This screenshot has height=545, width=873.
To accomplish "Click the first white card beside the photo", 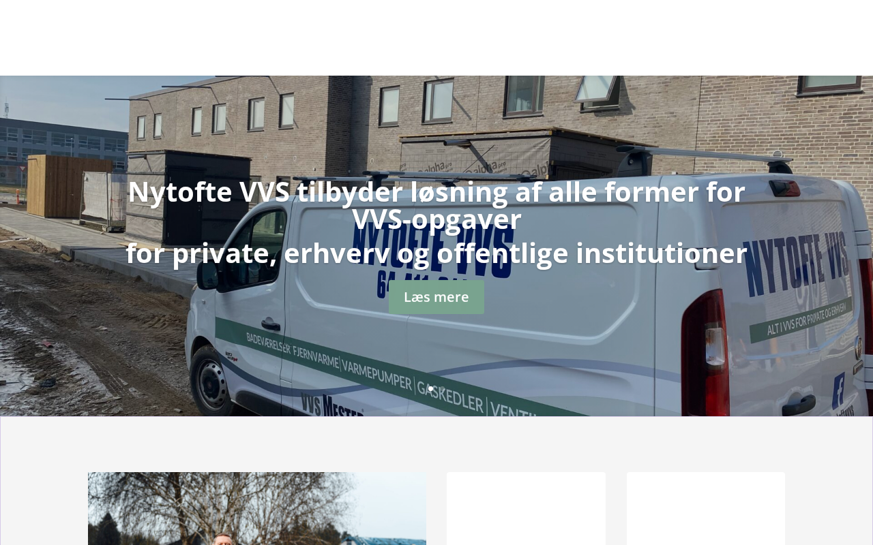I will coord(526,508).
